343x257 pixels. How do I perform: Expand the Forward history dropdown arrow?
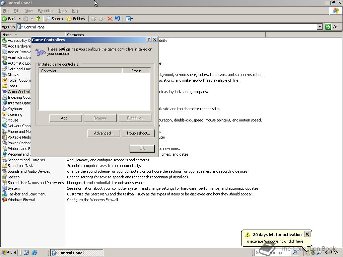coord(32,19)
